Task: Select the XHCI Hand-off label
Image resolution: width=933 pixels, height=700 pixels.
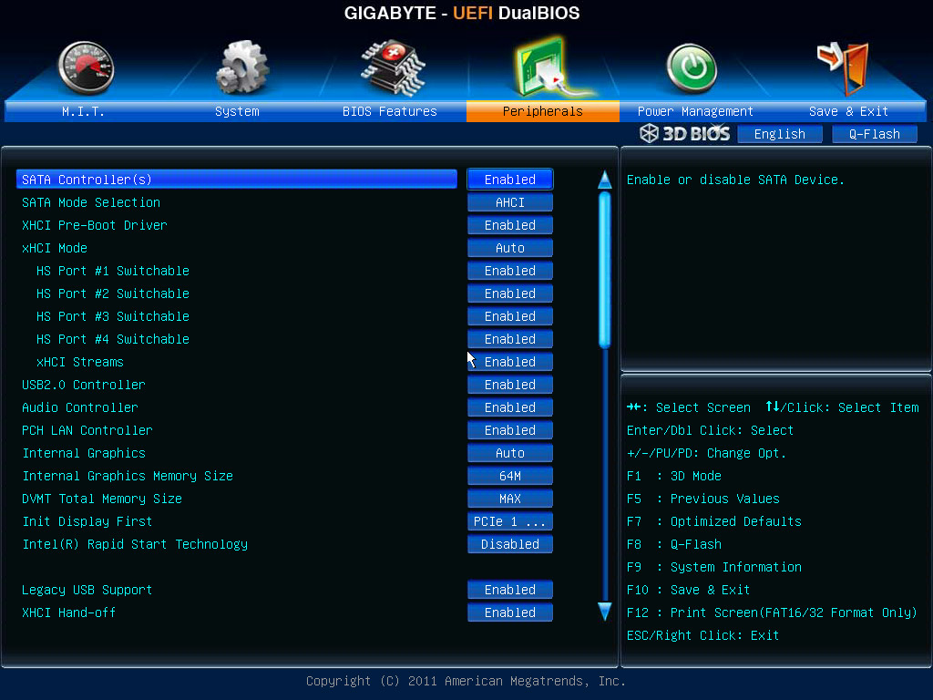Action: pos(69,612)
